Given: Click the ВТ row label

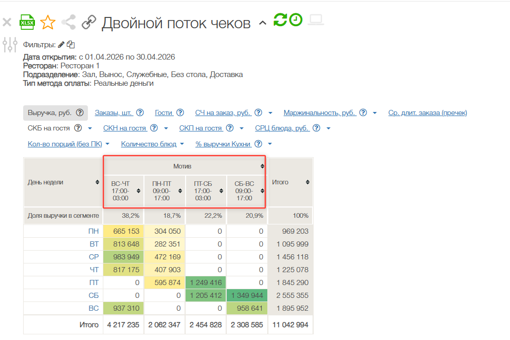Looking at the screenshot, I should 94,244.
